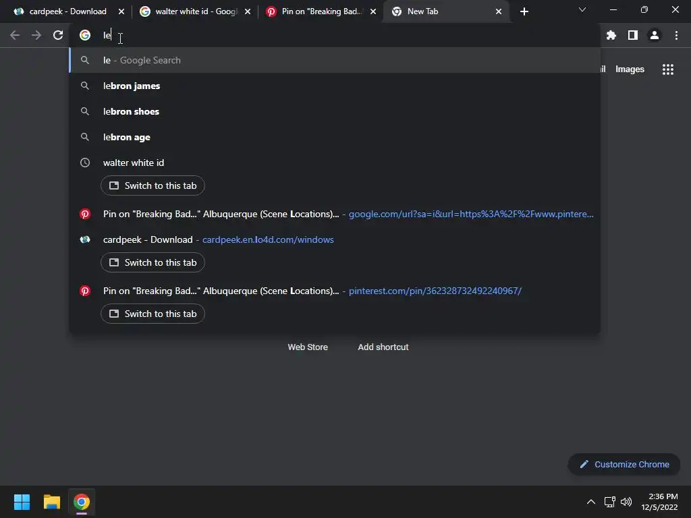Select 'le - Google Search' suggestion

(x=335, y=60)
